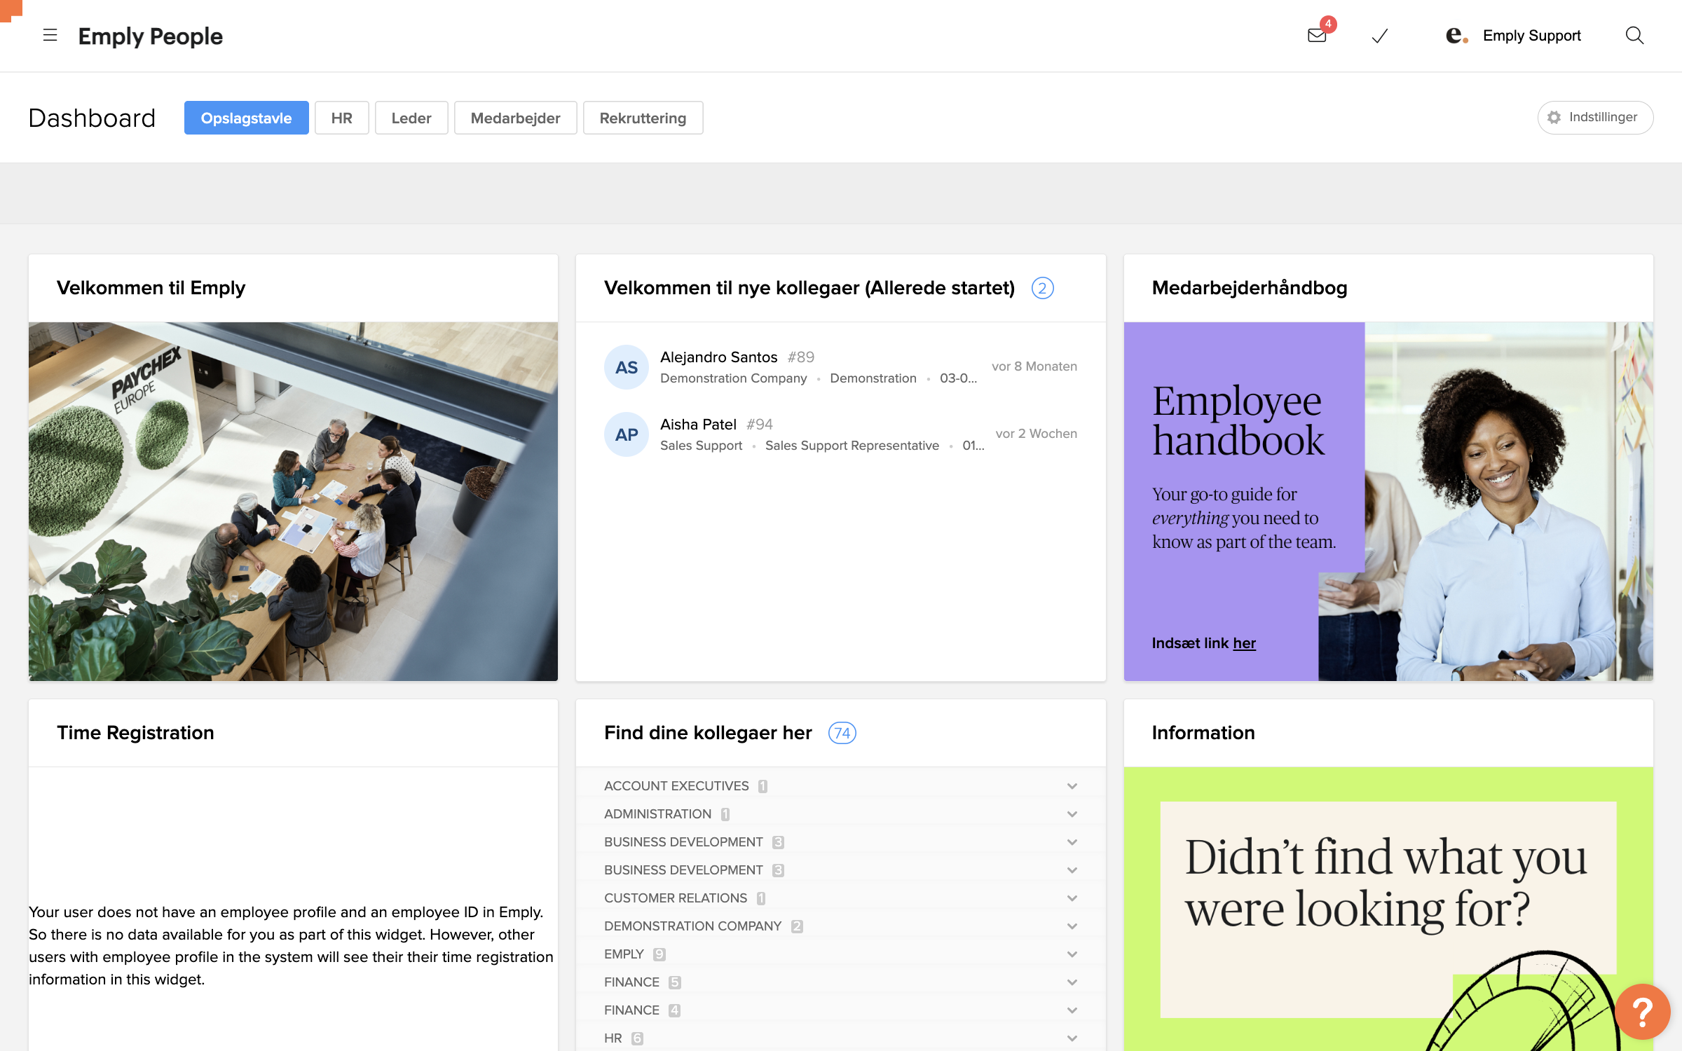The image size is (1682, 1051).
Task: Click the orange help question bubble
Action: tap(1642, 1011)
